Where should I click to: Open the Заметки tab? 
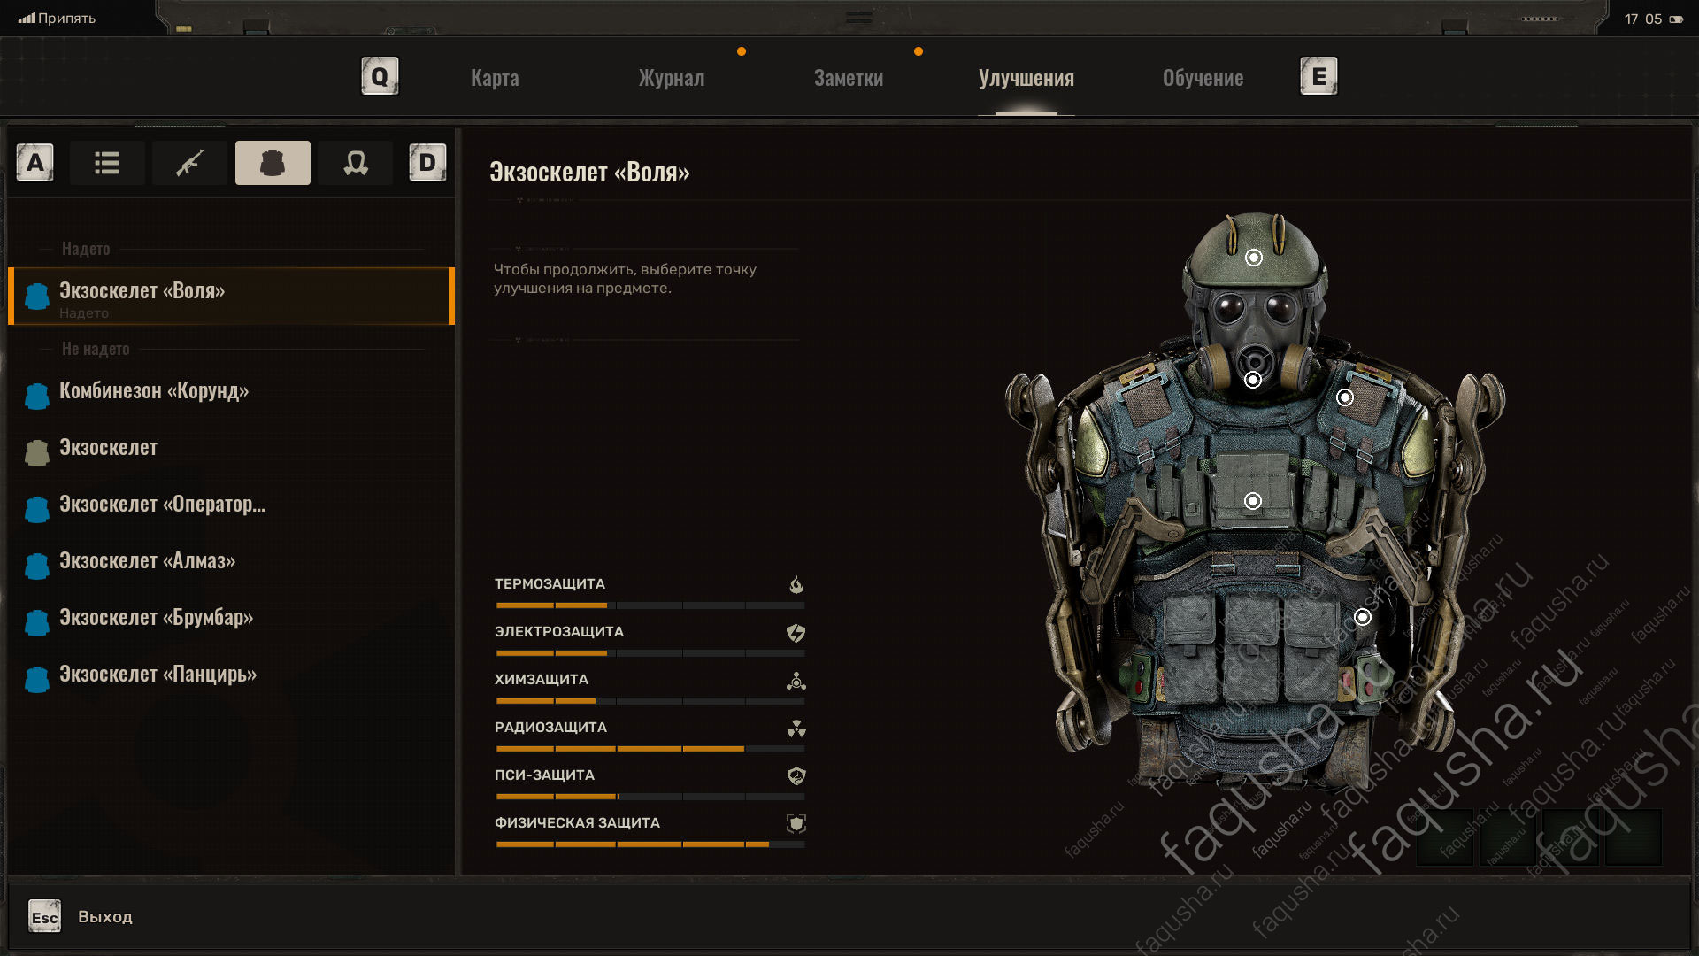click(849, 78)
